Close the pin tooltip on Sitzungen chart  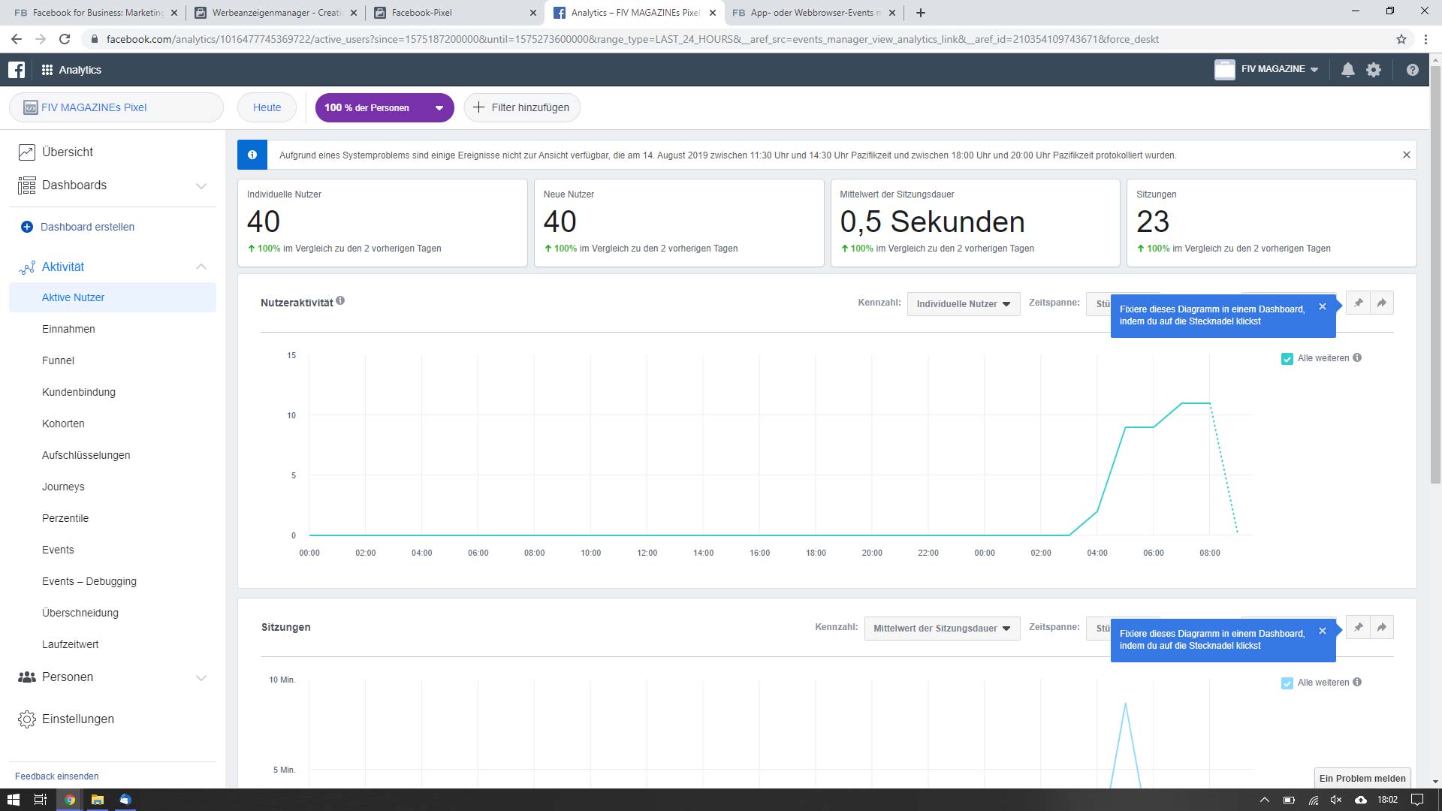pos(1323,632)
